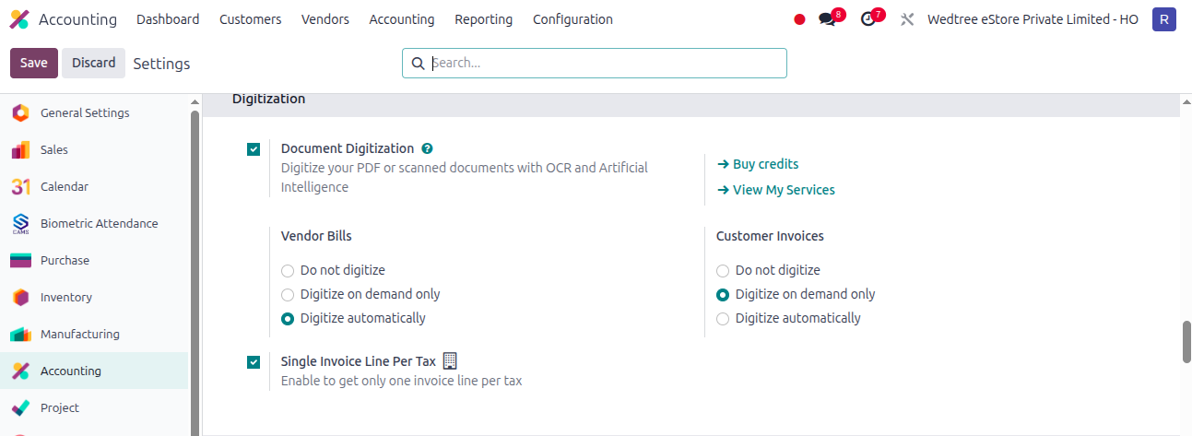The width and height of the screenshot is (1192, 436).
Task: Click the Calendar sidebar icon
Action: coord(20,186)
